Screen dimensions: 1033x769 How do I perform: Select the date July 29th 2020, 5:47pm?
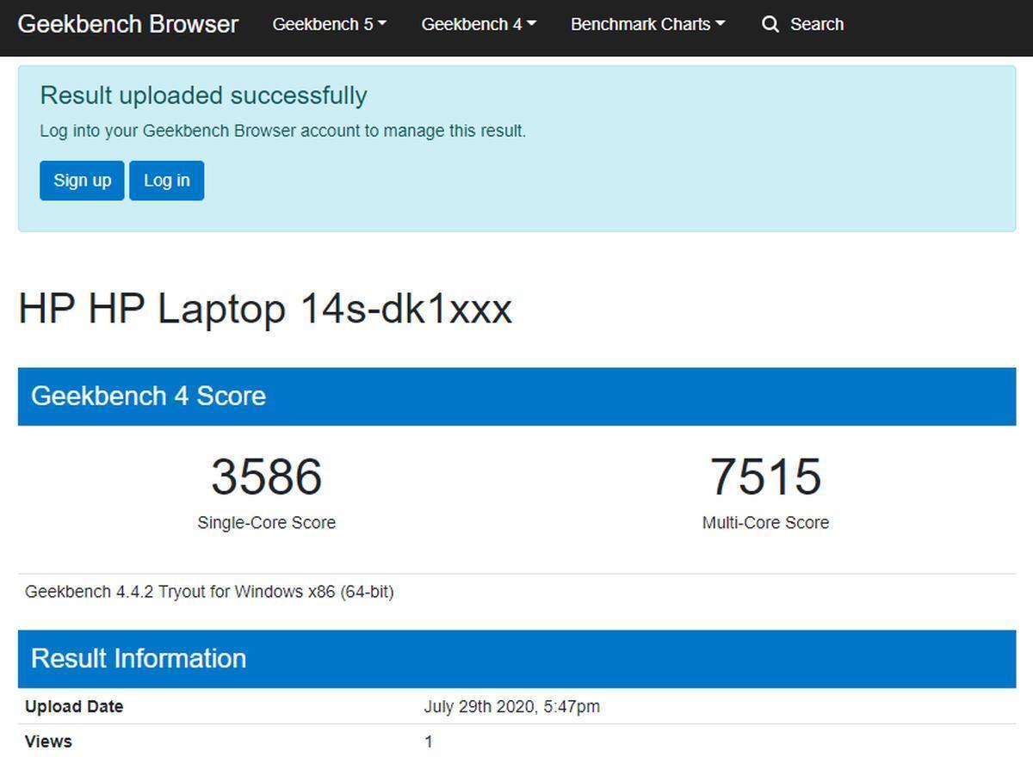click(x=511, y=707)
